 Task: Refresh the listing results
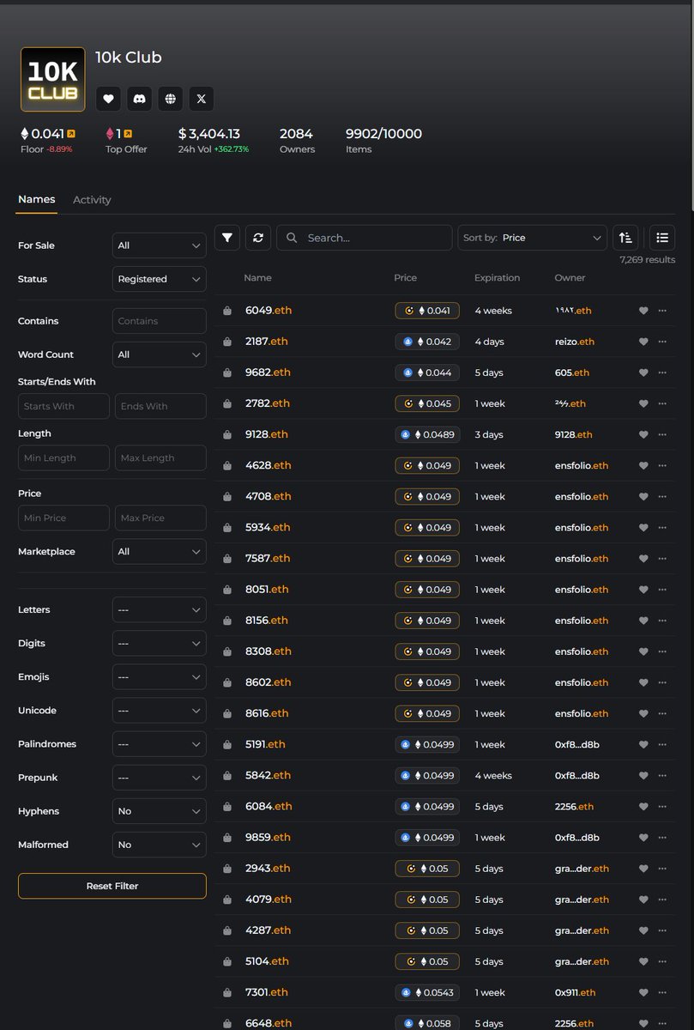[258, 238]
